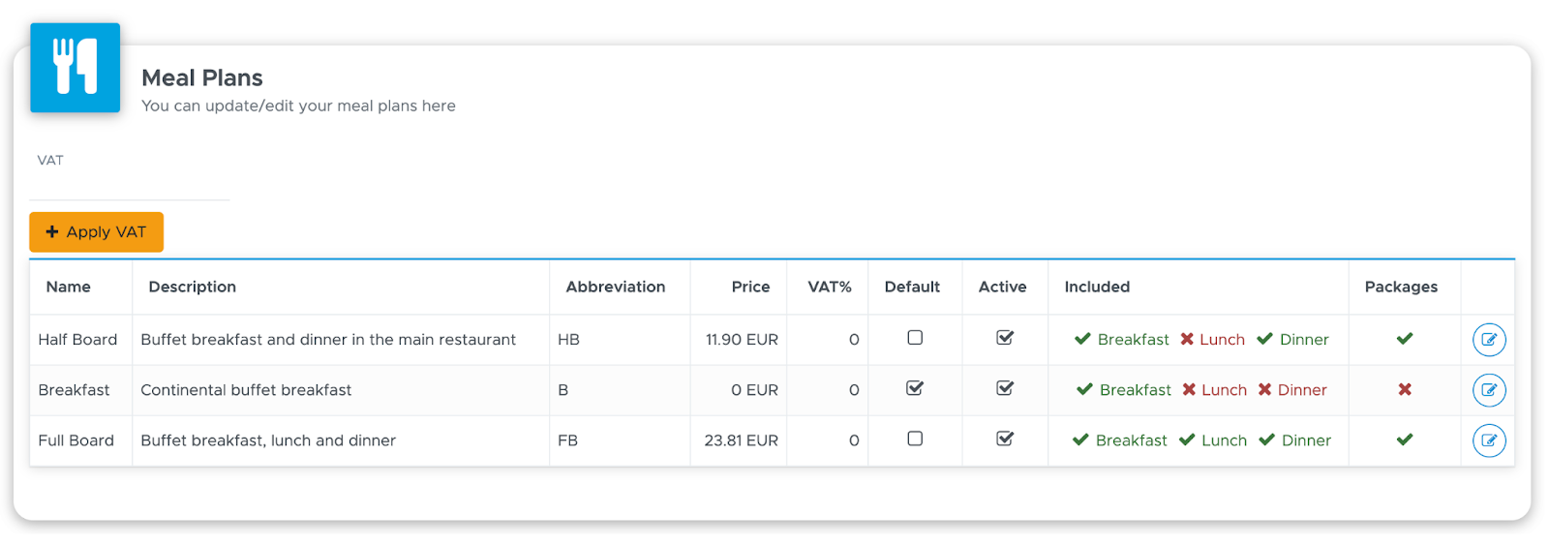Click Full Board's Breakfast included item
Screen dimensions: 1549x546
(1120, 440)
